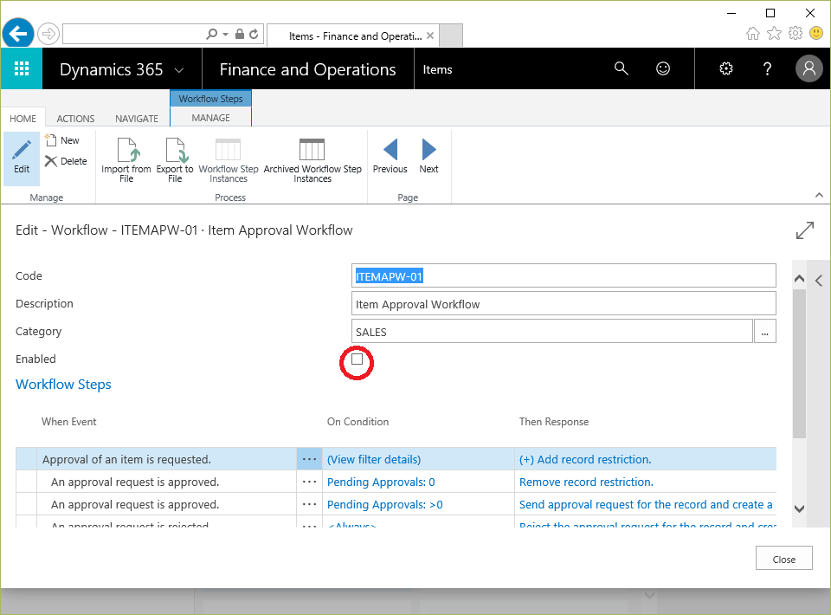Open the 'Pending Approvals: >0' condition link
The width and height of the screenshot is (831, 615).
(x=384, y=504)
